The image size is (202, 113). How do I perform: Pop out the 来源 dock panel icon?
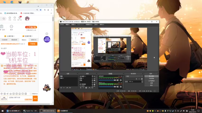coord(96,74)
